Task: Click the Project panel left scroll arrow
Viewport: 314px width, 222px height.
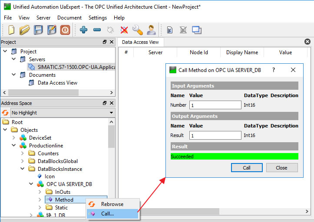Action: click(x=4, y=92)
